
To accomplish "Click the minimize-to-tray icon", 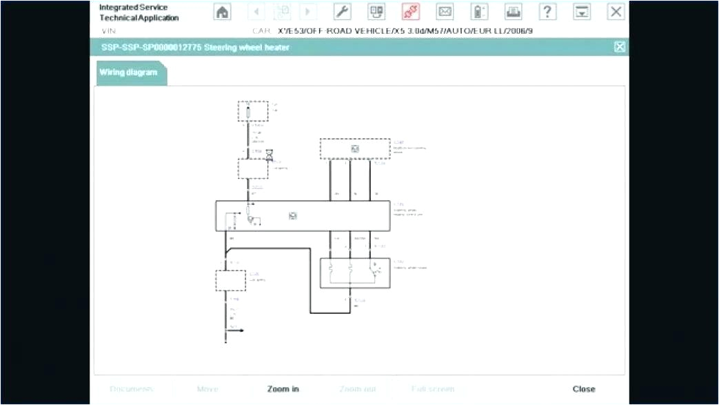I will point(581,12).
